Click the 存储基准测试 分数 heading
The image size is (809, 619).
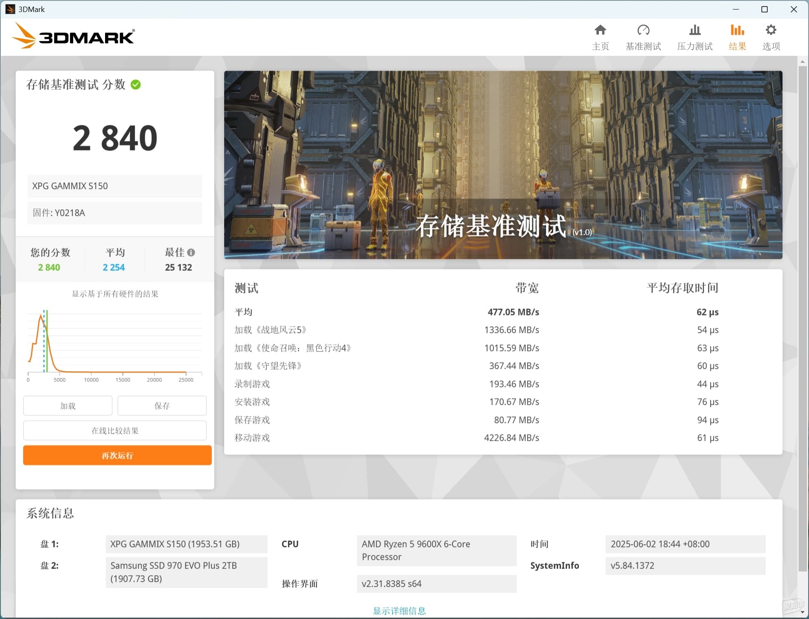(x=76, y=85)
